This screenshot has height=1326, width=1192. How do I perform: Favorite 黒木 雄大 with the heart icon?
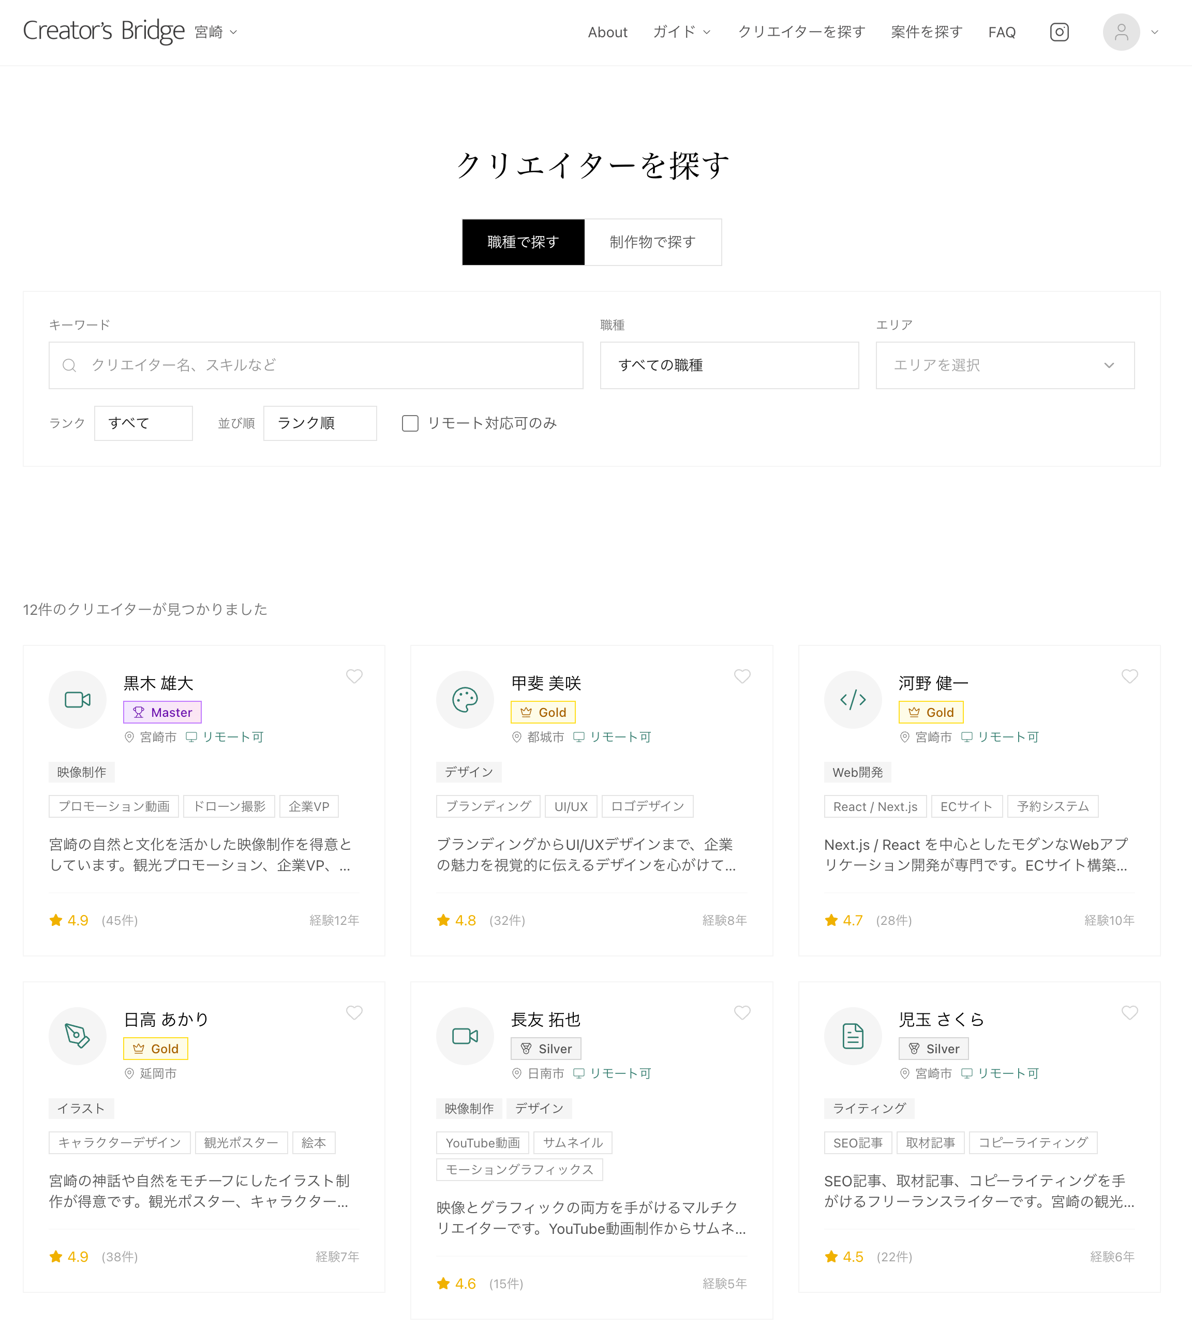tap(354, 676)
